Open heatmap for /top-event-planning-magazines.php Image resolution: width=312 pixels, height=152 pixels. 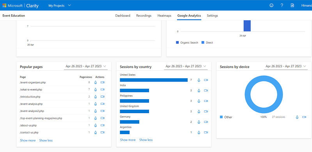tap(96, 118)
